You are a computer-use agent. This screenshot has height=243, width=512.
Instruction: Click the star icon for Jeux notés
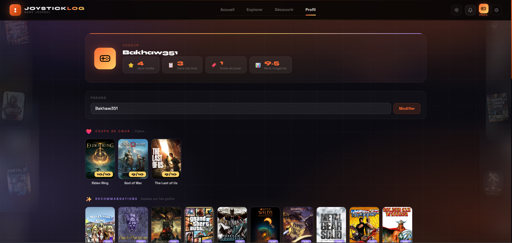131,65
